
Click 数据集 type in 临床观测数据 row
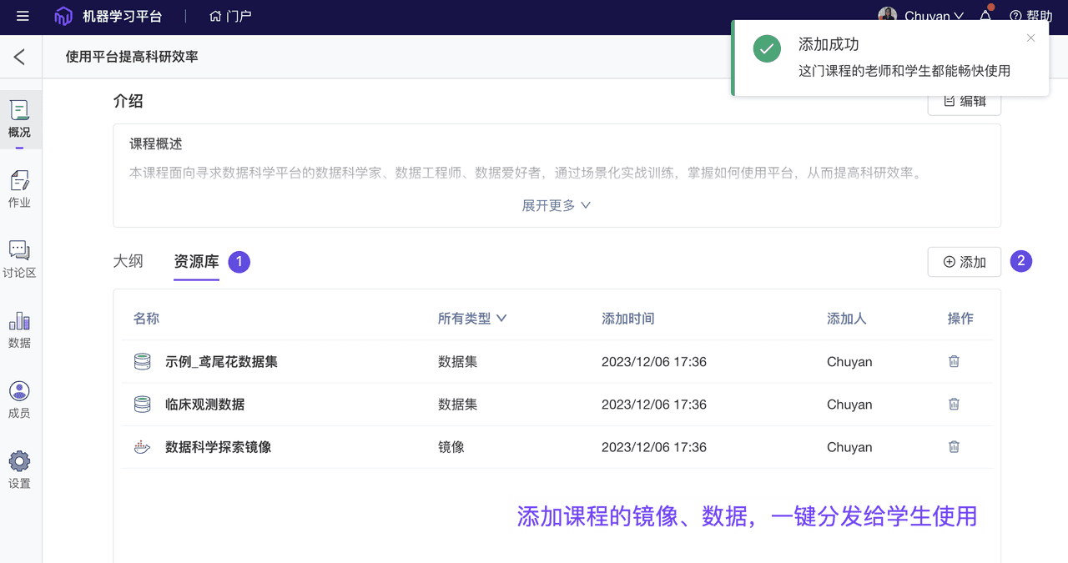point(458,405)
